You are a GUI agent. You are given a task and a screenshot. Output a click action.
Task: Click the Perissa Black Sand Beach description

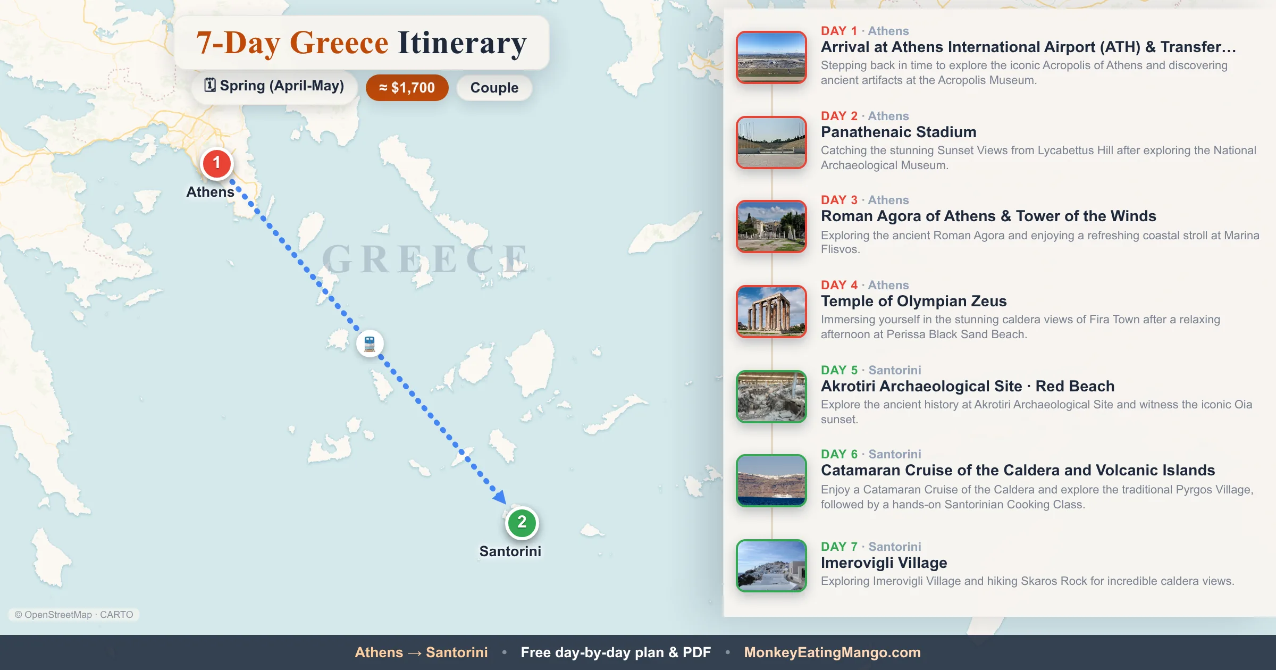click(x=1020, y=327)
